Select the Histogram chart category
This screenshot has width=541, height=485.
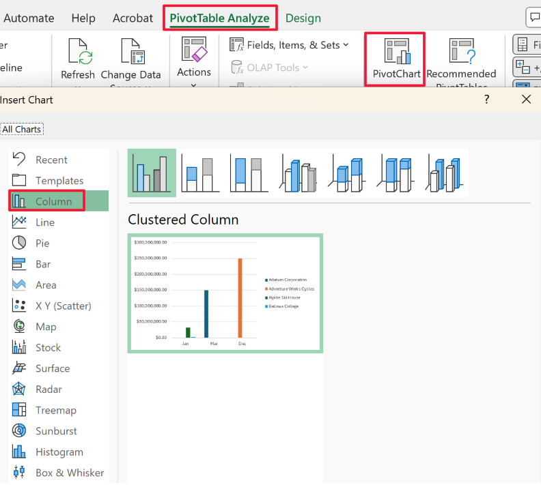tap(59, 452)
